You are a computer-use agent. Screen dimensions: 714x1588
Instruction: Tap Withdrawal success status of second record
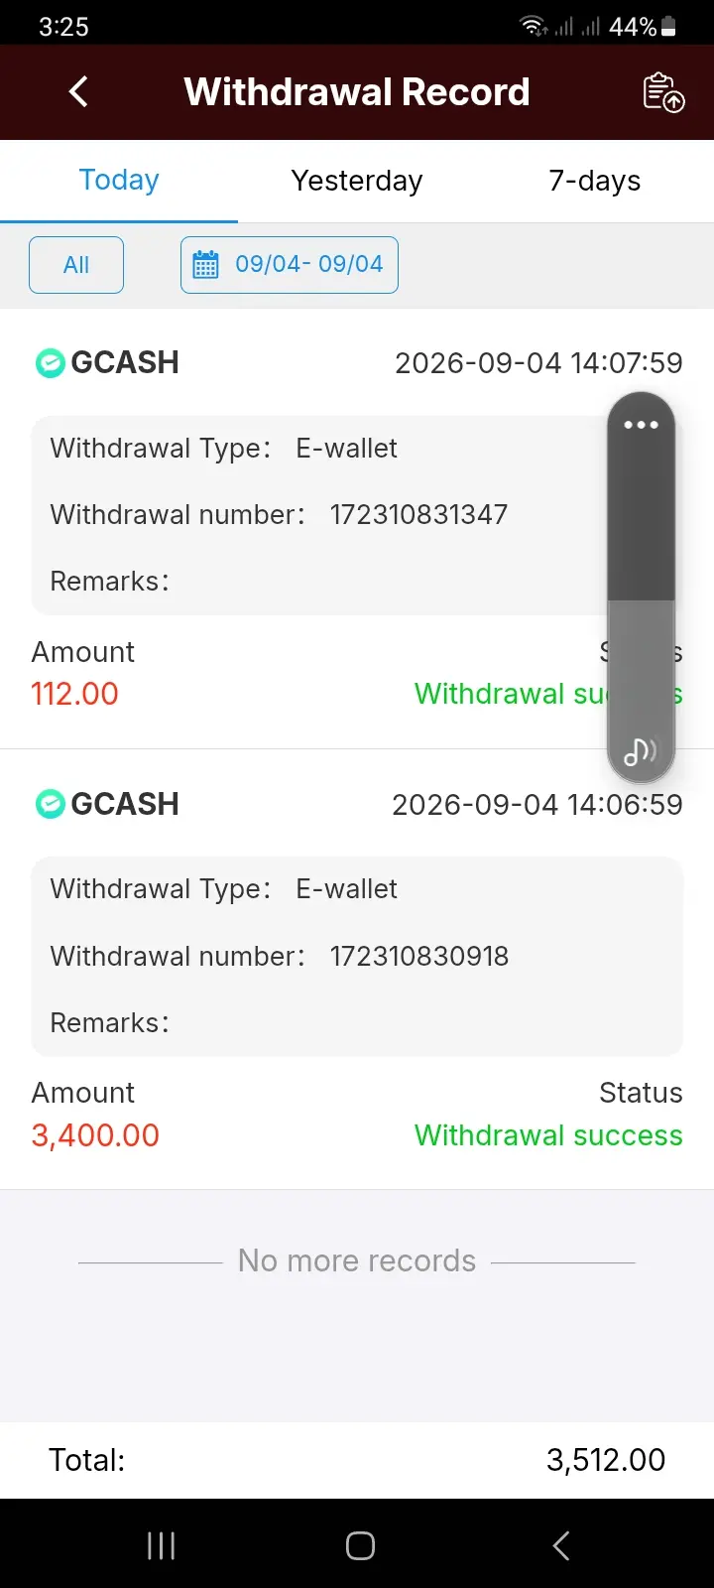pyautogui.click(x=548, y=1135)
